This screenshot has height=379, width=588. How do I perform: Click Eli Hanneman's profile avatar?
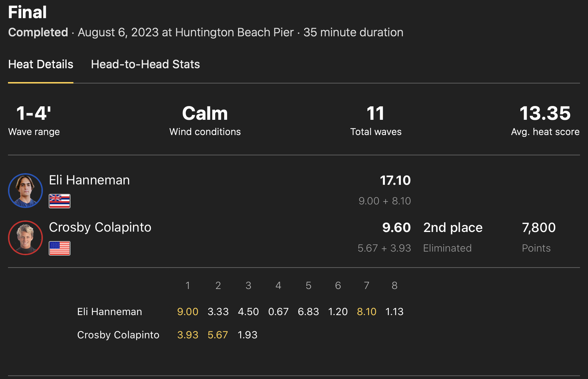point(25,191)
